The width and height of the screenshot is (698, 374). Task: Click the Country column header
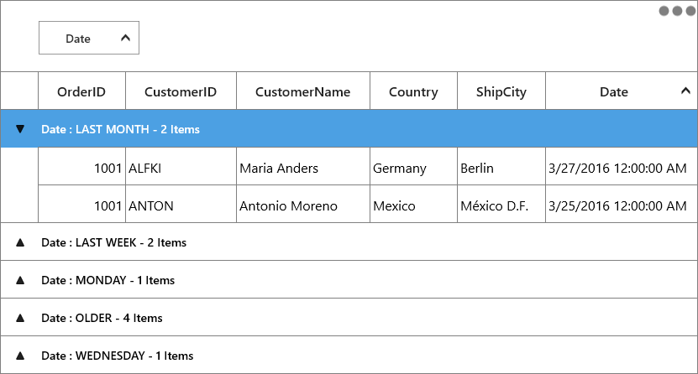[x=413, y=91]
